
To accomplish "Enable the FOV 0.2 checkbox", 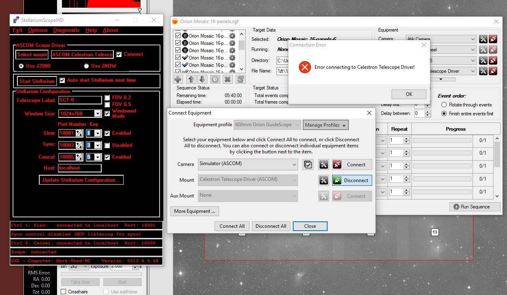I will tap(107, 98).
